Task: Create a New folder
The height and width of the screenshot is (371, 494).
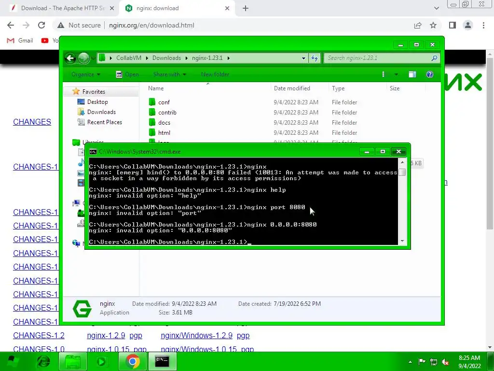Action: click(x=215, y=74)
